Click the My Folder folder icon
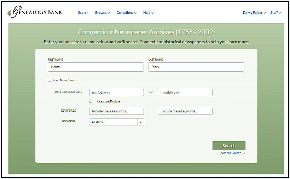Screen dimensions: 290x179 coord(245,13)
